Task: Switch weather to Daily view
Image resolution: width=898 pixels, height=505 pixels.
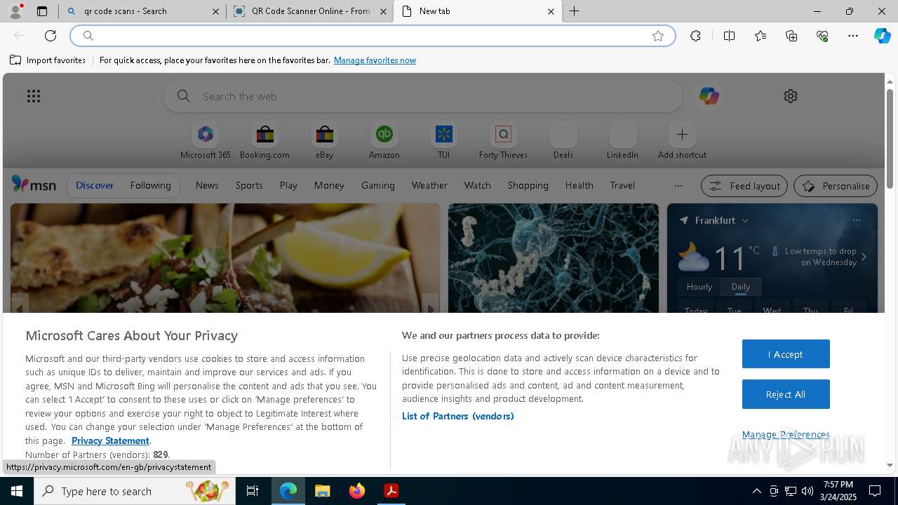Action: tap(741, 287)
